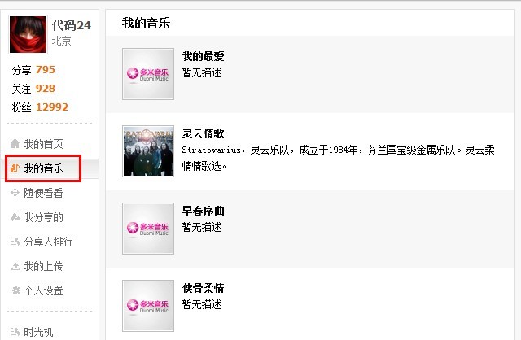This screenshot has height=340, width=521.
Task: Click the icon beside 时光机
Action: [x=15, y=331]
